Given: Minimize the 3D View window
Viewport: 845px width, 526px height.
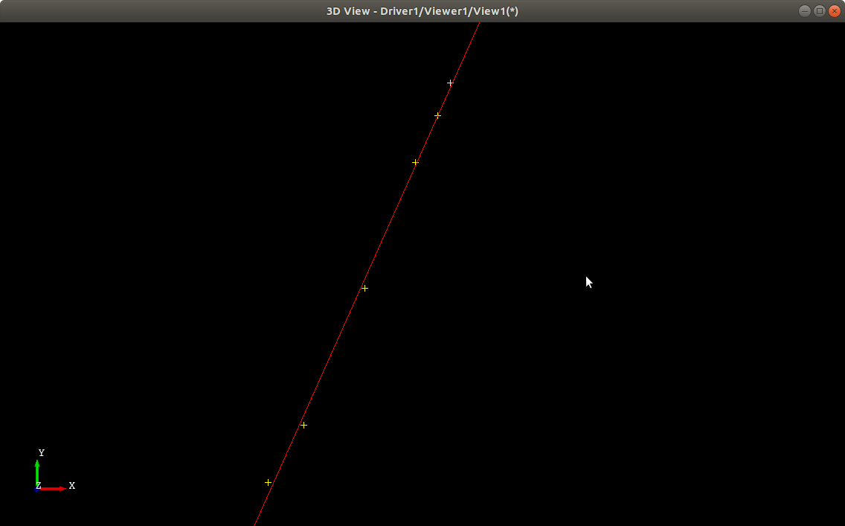Looking at the screenshot, I should click(805, 10).
